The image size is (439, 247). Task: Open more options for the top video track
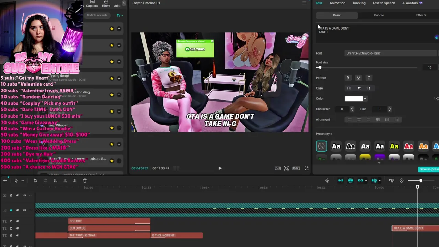click(31, 195)
